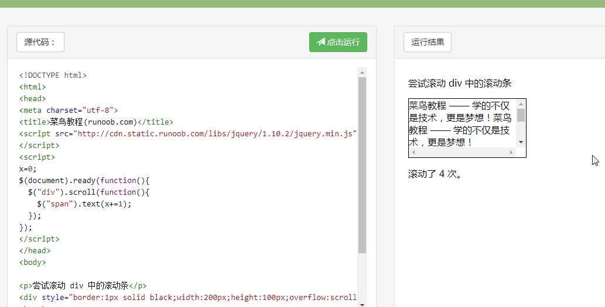Click the <!DOCTYPE html> code line
Image resolution: width=605 pixels, height=307 pixels.
coord(53,75)
